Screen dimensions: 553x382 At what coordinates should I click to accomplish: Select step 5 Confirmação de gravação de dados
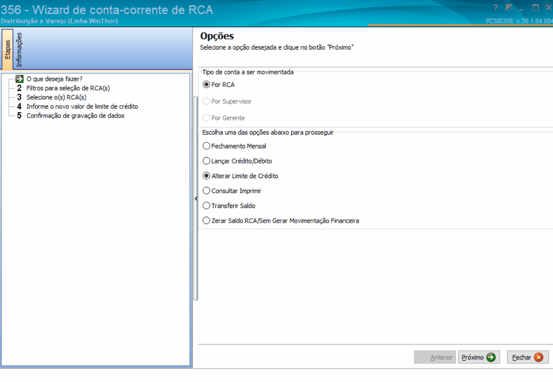[x=75, y=116]
